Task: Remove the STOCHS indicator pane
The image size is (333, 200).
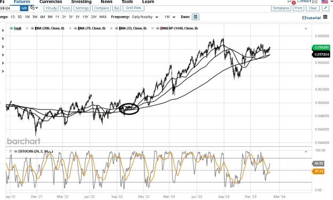Action: click(11, 151)
